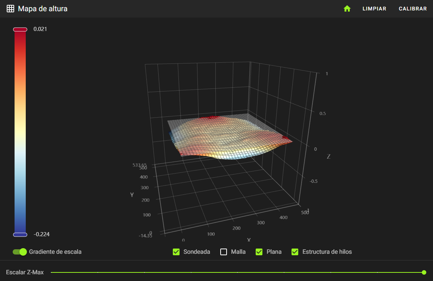Click the grid icon beside Mapa de altura
Screen dimensions: 433x281
10,9
